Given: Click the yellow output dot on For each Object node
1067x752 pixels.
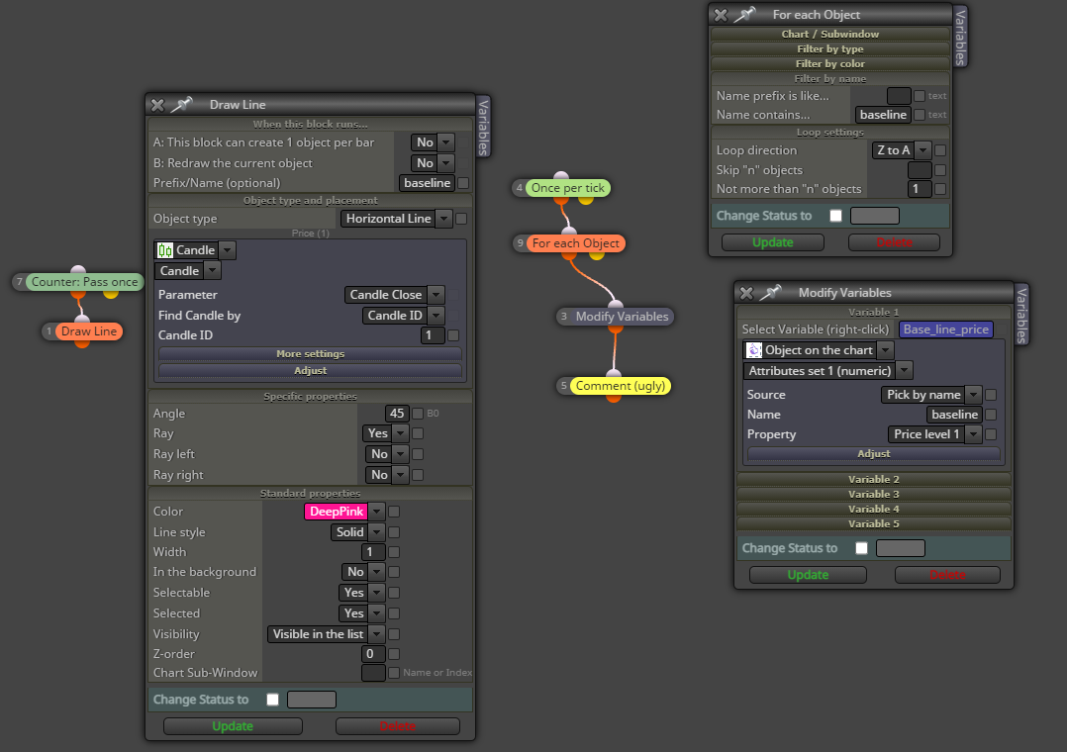Looking at the screenshot, I should [x=597, y=255].
